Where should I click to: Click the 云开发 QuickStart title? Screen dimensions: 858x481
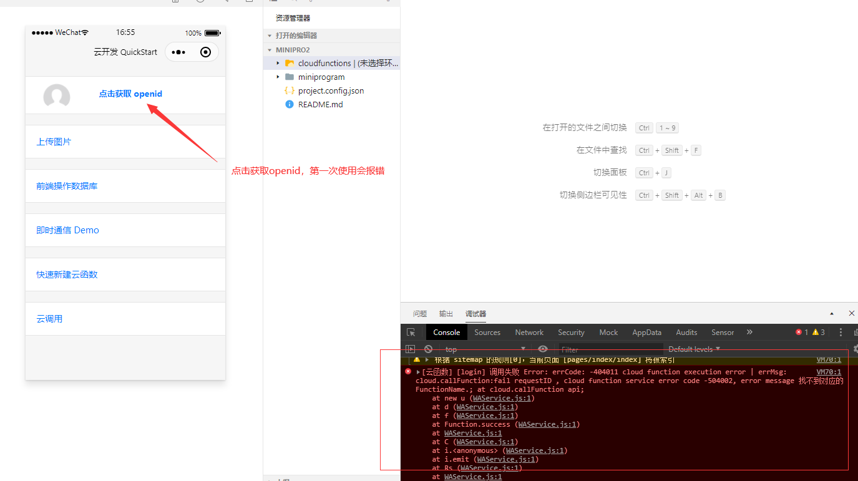(x=125, y=52)
